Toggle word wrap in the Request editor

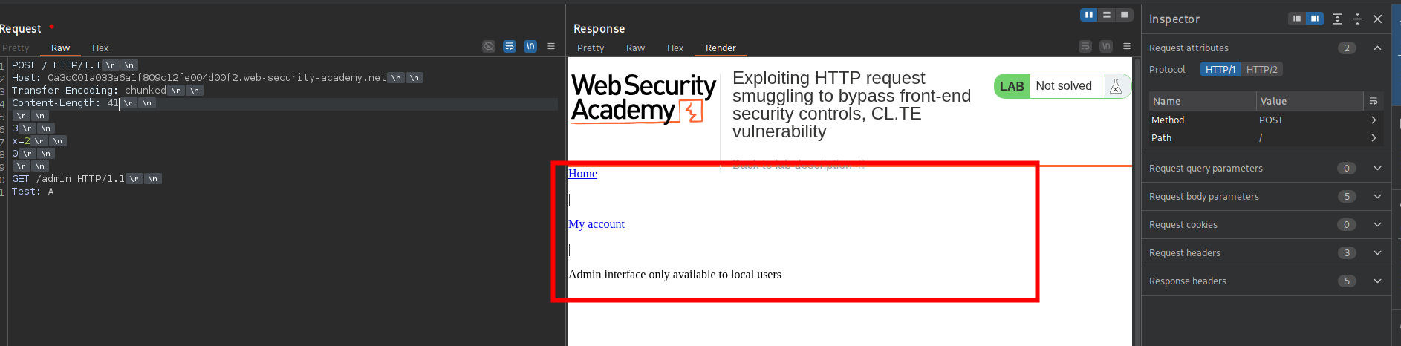[510, 46]
